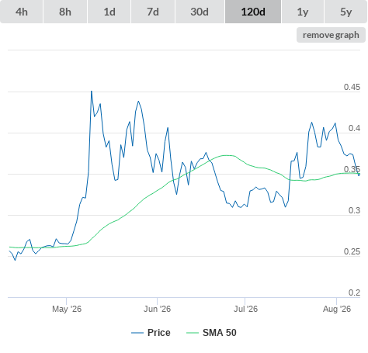This screenshot has width=368, height=353.
Task: Click the Jun '26 axis label
Action: 157,309
